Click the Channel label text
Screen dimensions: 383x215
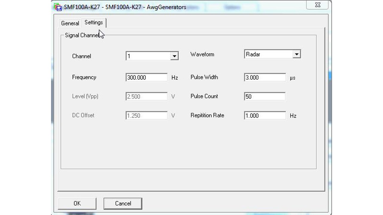(82, 56)
